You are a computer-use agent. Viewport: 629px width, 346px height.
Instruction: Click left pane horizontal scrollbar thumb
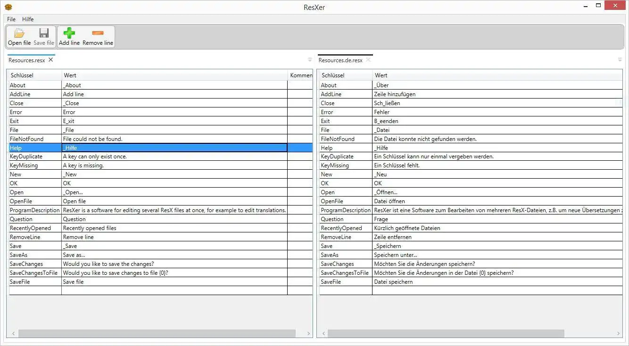(157, 333)
